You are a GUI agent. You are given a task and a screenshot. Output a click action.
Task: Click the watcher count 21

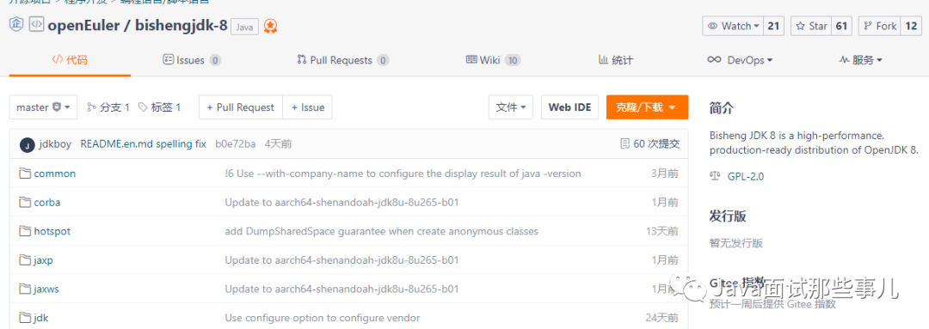[x=773, y=26]
